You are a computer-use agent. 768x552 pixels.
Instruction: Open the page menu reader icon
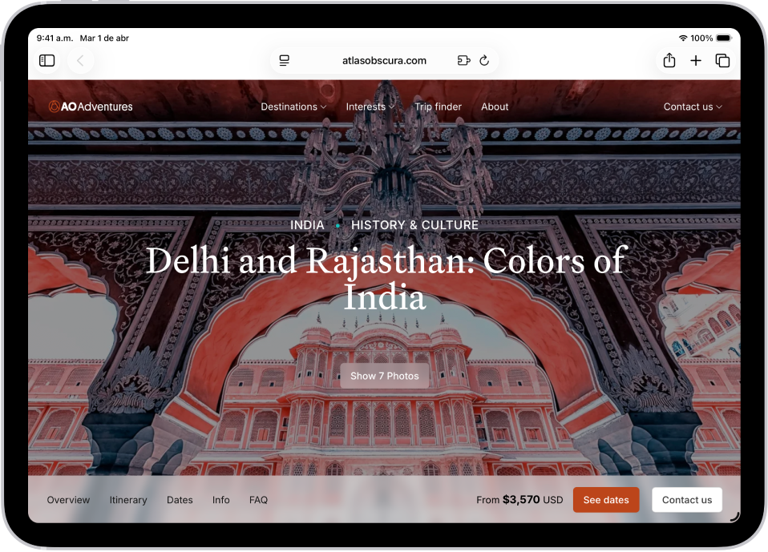click(x=284, y=61)
